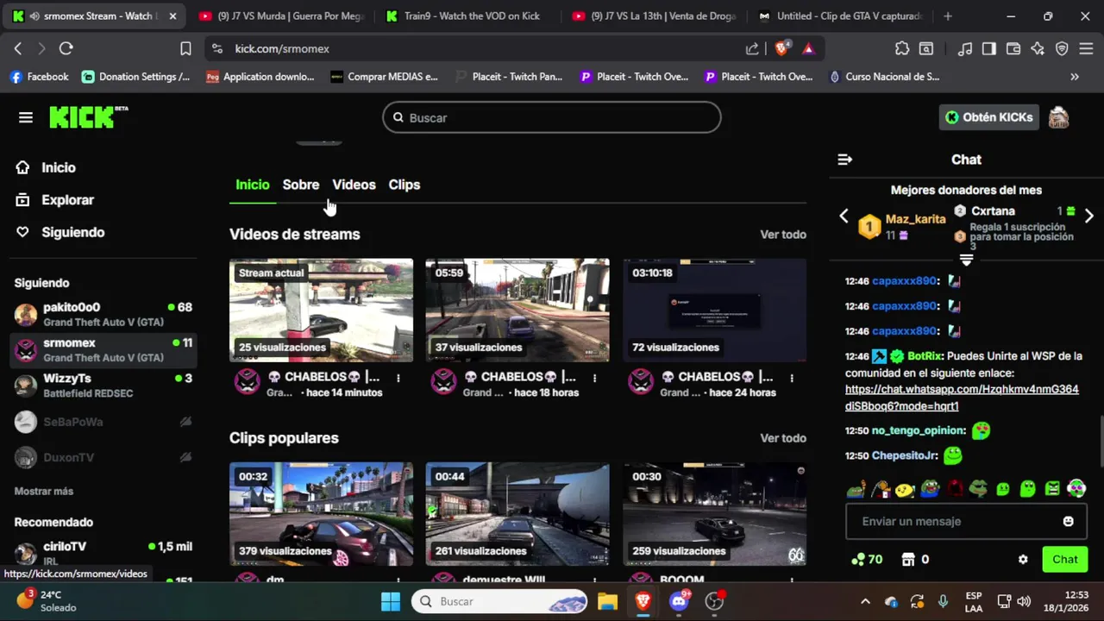Click Ver todo for Clips populares
The height and width of the screenshot is (621, 1104).
click(x=783, y=438)
